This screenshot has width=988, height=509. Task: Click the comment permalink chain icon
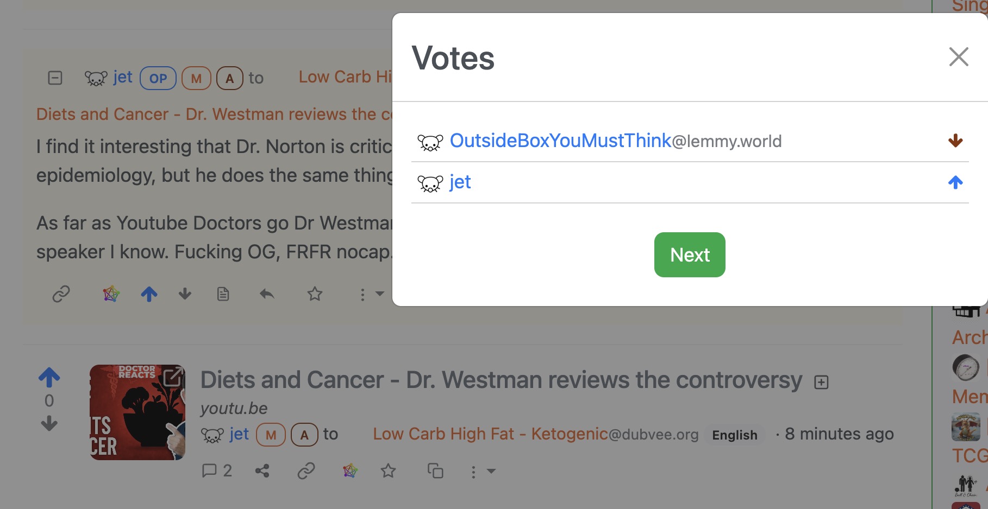click(61, 294)
